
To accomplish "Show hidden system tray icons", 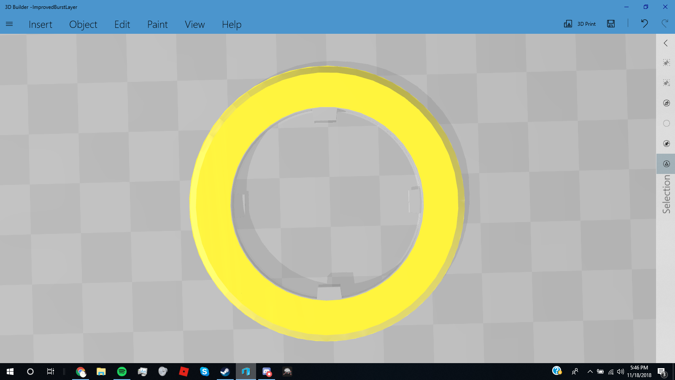I will [590, 372].
